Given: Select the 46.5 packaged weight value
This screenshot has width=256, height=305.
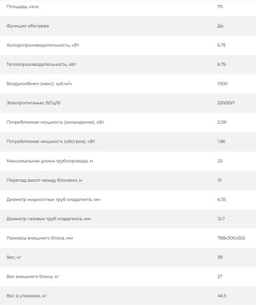Looking at the screenshot, I should (222, 296).
